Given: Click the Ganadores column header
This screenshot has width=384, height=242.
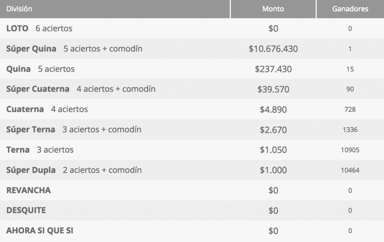Looking at the screenshot, I should 350,9.
